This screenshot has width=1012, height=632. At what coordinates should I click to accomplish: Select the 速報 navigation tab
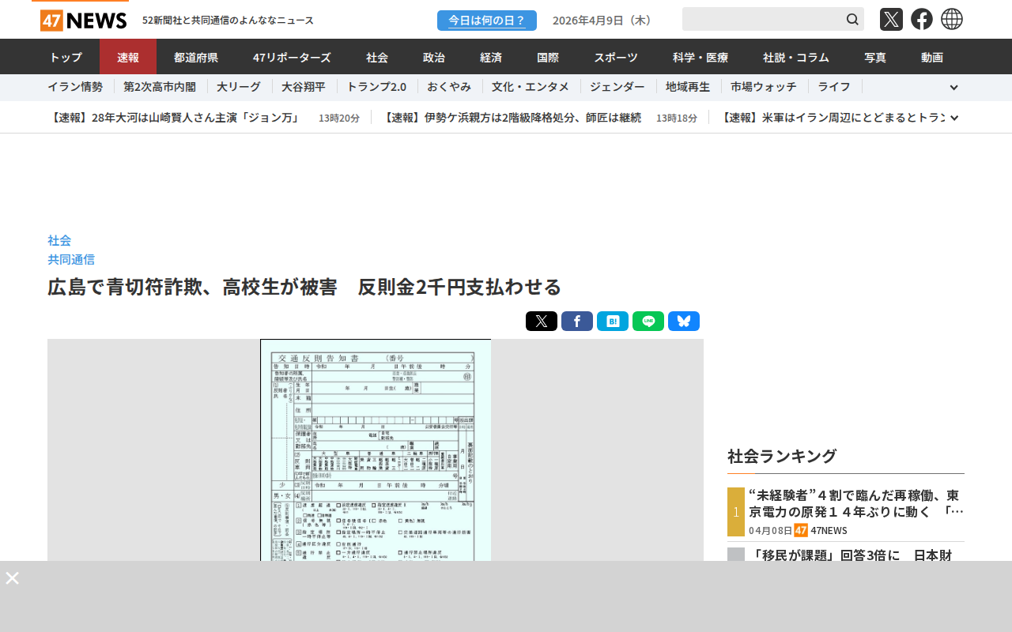tap(128, 57)
